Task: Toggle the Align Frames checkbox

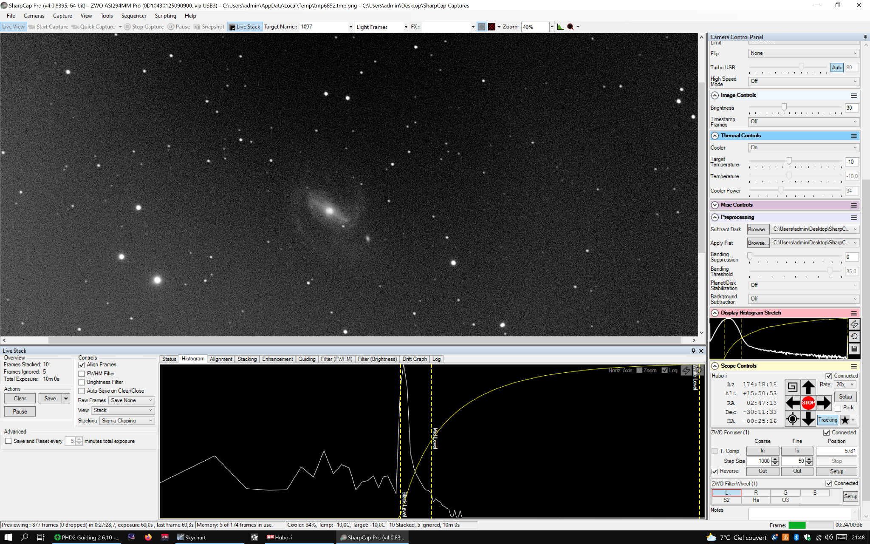Action: coord(82,365)
